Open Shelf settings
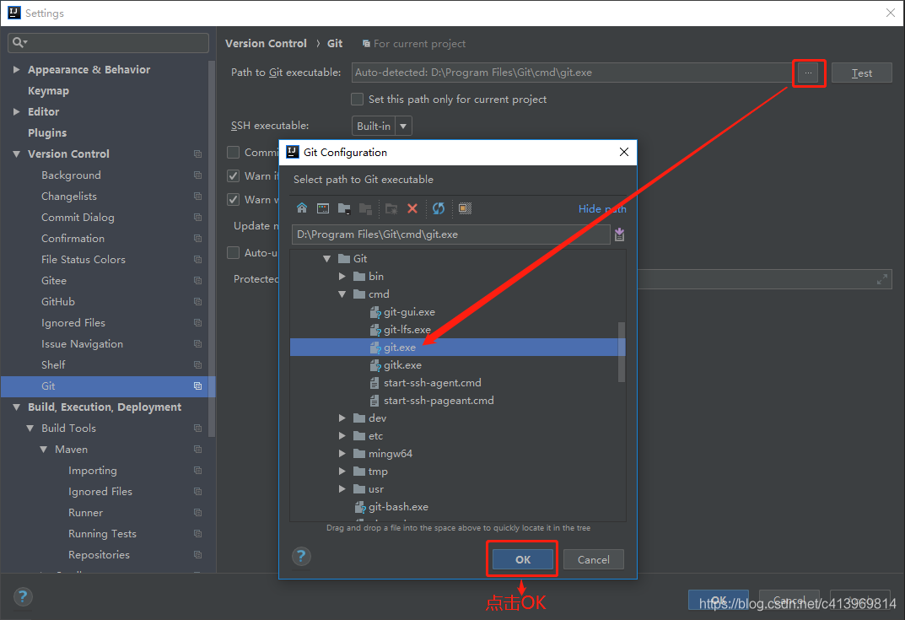The width and height of the screenshot is (905, 620). [53, 365]
